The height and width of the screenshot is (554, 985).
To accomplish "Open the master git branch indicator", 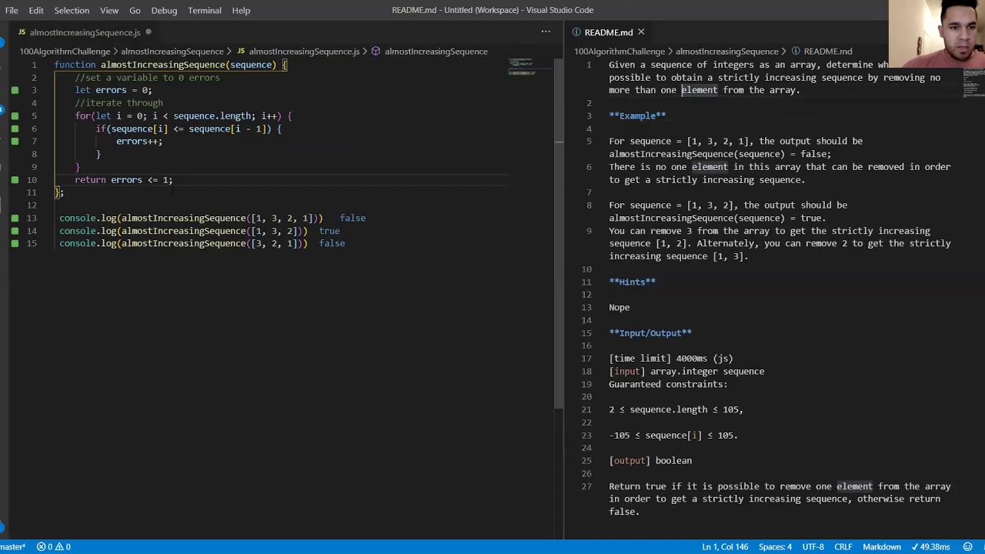I will click(x=12, y=547).
